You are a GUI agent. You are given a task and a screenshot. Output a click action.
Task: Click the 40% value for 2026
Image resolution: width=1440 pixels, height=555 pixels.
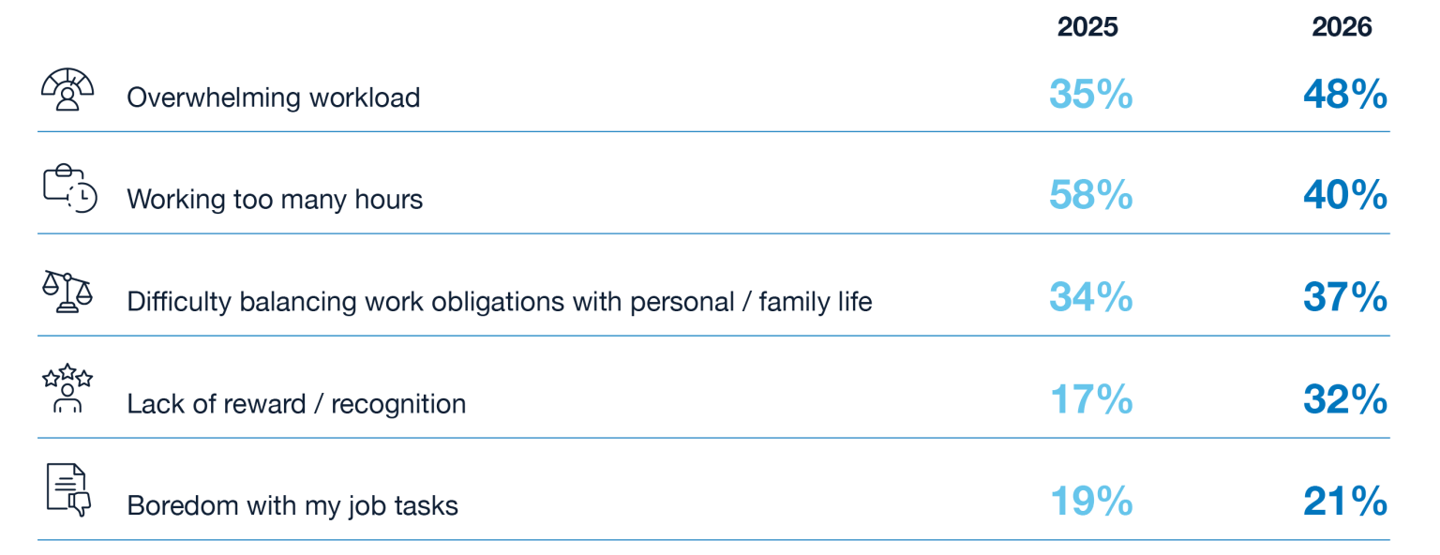pyautogui.click(x=1344, y=196)
